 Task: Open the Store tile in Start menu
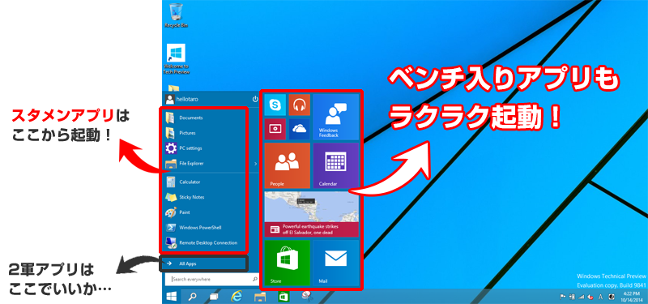click(x=288, y=263)
